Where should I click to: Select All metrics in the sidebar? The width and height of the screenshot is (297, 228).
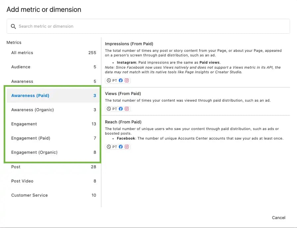(x=22, y=52)
